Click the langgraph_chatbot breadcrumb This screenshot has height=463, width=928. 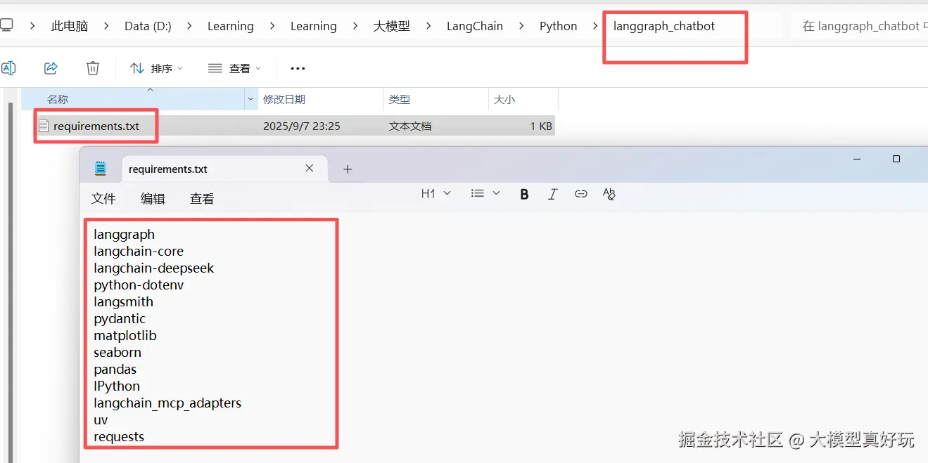[x=664, y=27]
